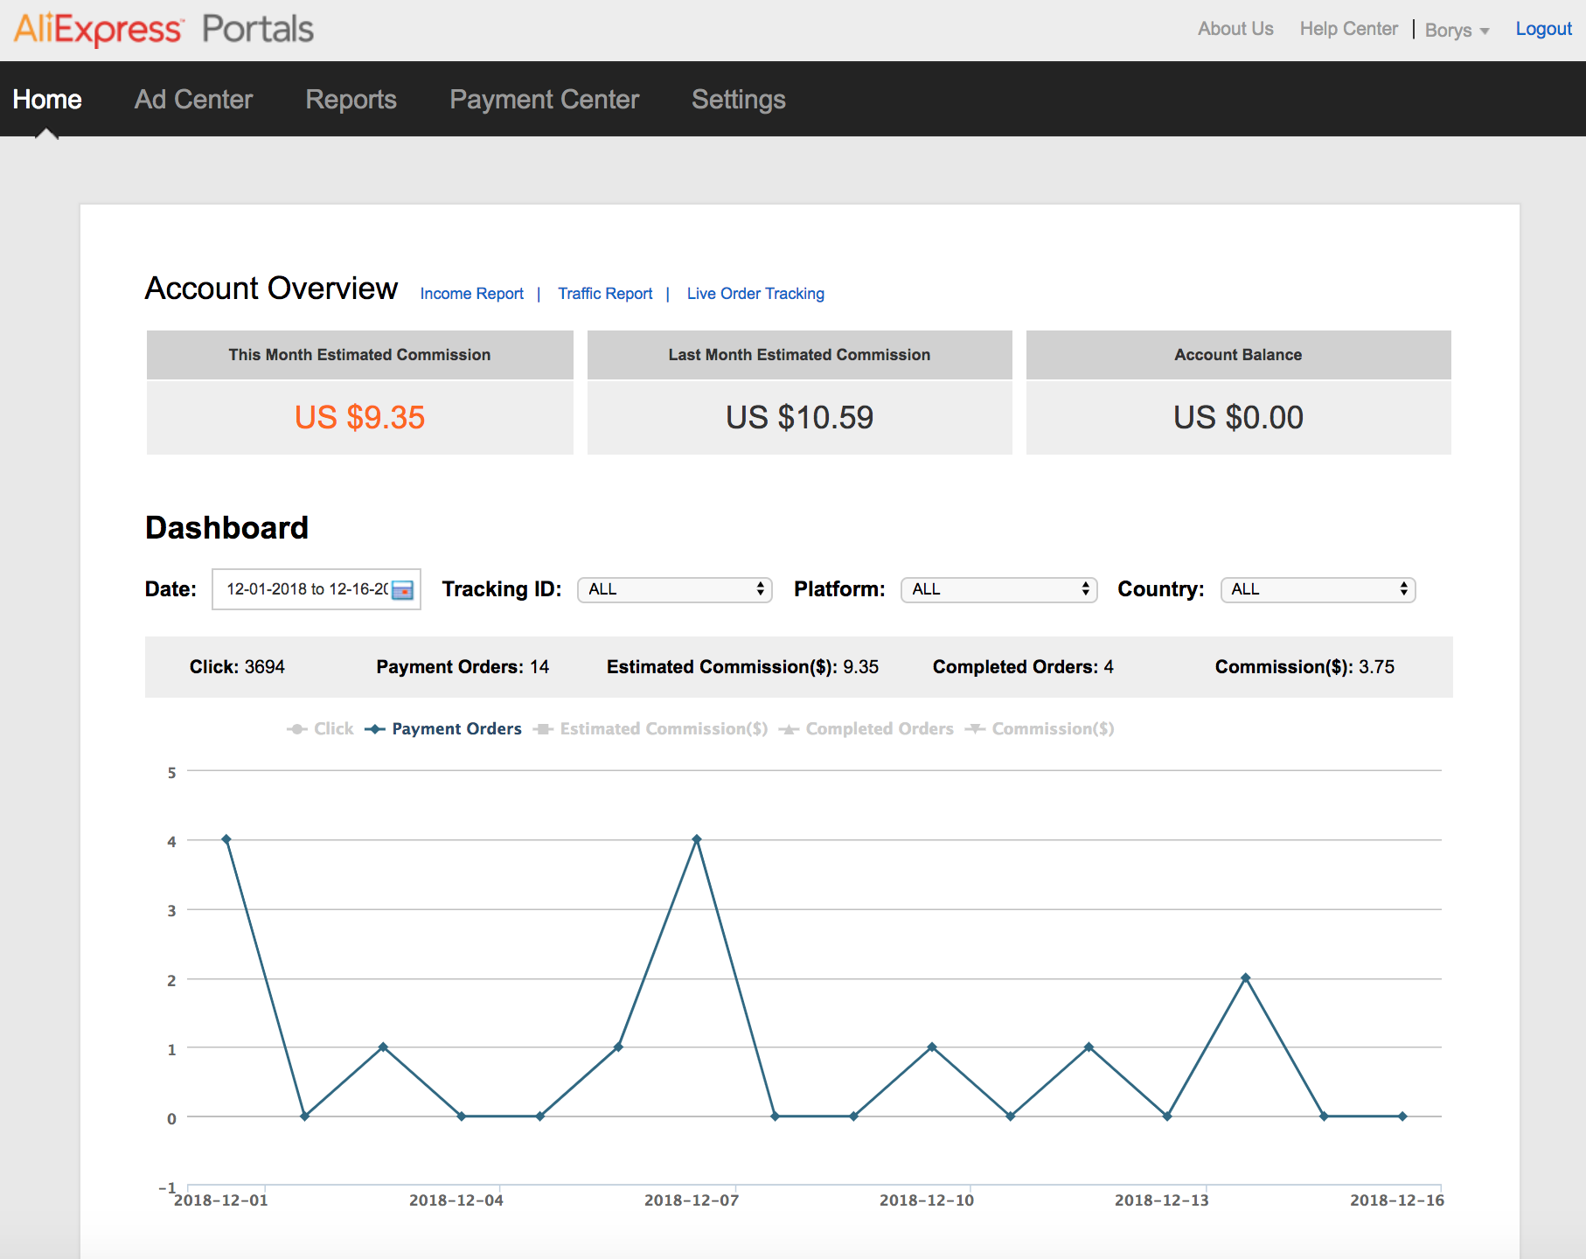Click the AliExpress Portals logo
This screenshot has width=1586, height=1259.
pos(163,29)
